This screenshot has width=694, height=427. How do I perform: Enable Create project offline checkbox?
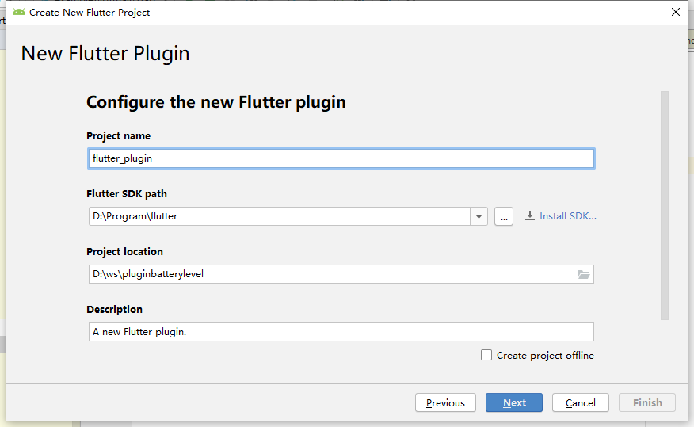point(486,356)
